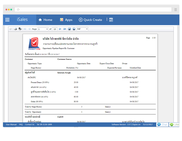Image resolution: width=182 pixels, height=141 pixels.
Task: Click the 'Total by Opportunity' row label
Action: click(33, 112)
